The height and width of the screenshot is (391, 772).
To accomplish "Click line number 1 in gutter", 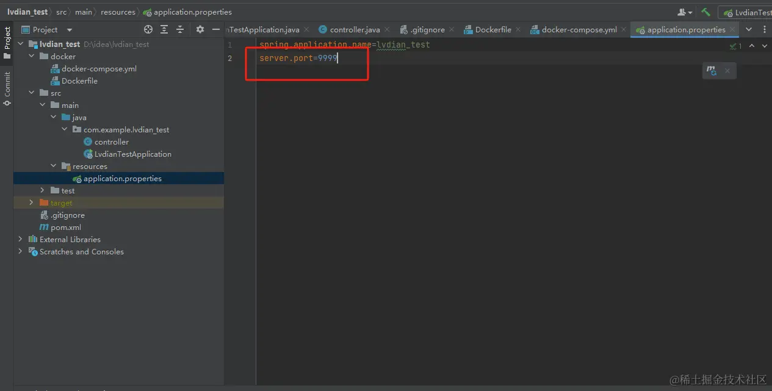I will tap(230, 45).
